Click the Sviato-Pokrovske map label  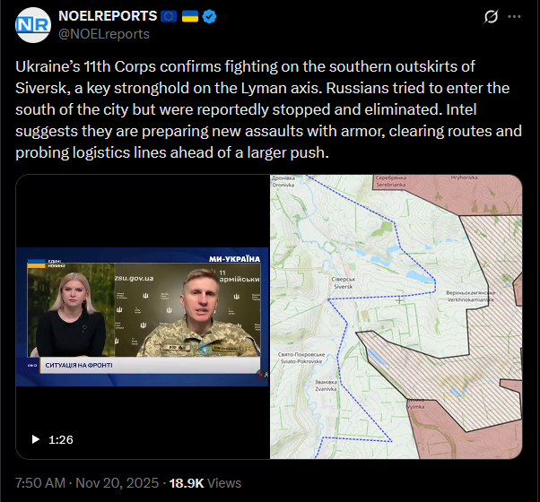[x=301, y=358]
